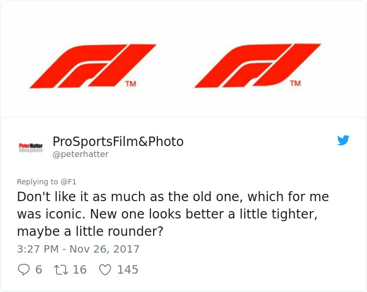Click the "Replying to" label
This screenshot has height=292, width=367.
(37, 182)
